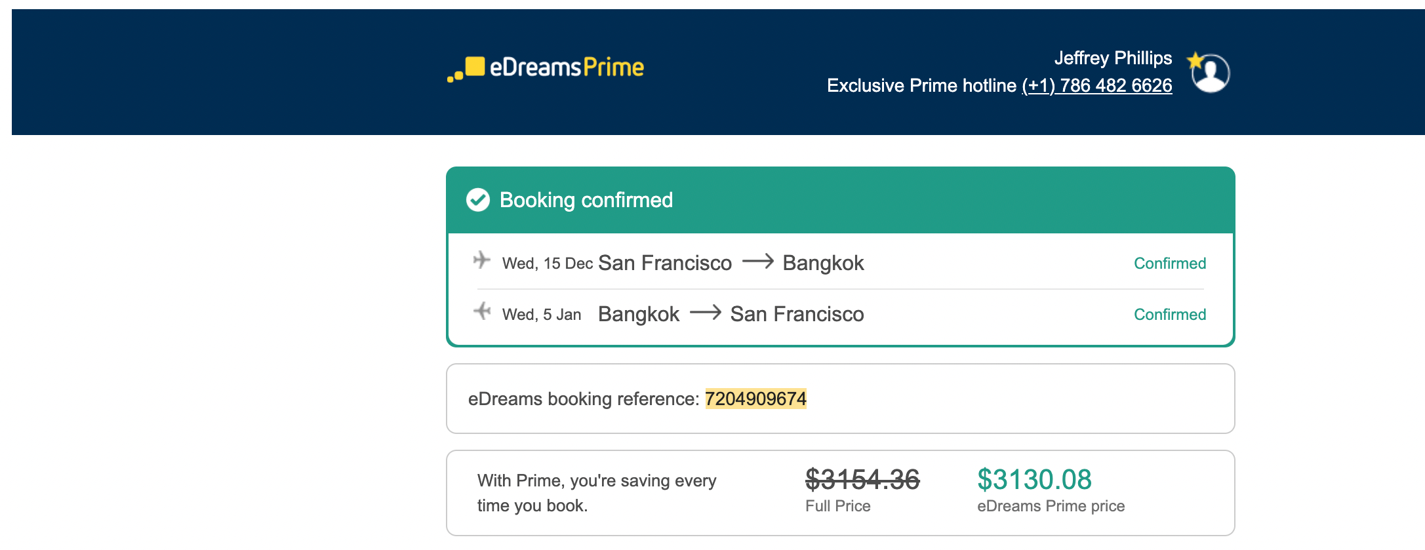Click Confirmed status for return flight
The height and width of the screenshot is (550, 1425).
1169,315
